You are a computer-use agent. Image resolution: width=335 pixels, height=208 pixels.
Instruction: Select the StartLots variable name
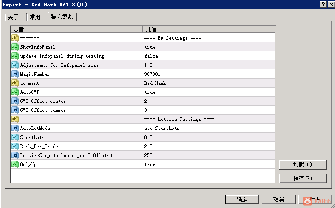point(32,137)
